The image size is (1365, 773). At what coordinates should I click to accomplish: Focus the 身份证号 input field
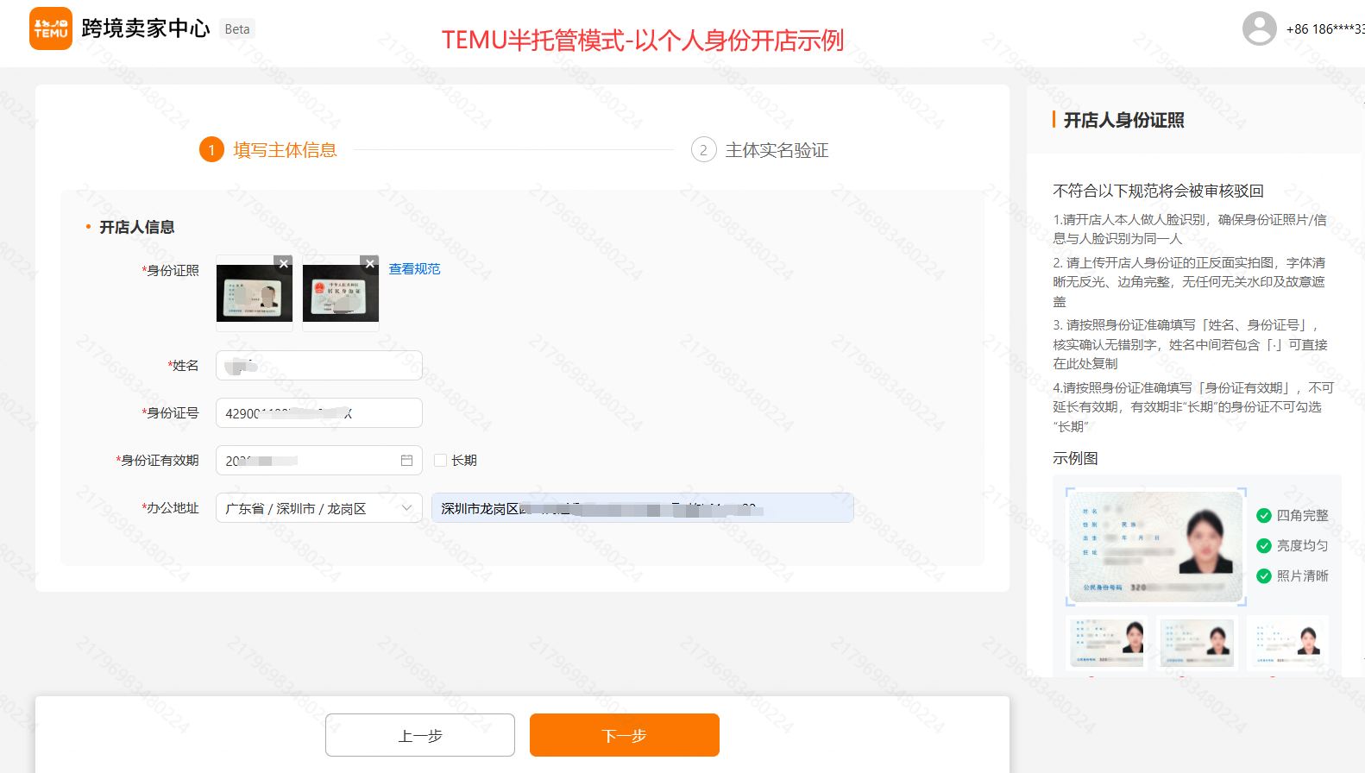319,413
